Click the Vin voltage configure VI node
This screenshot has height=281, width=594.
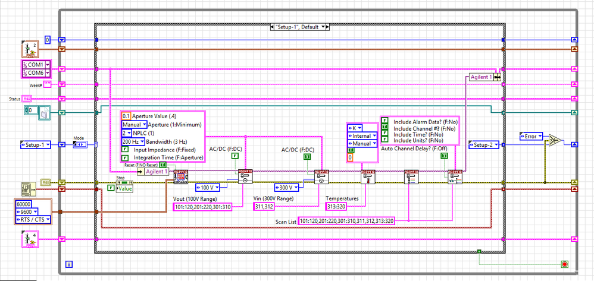click(x=321, y=176)
